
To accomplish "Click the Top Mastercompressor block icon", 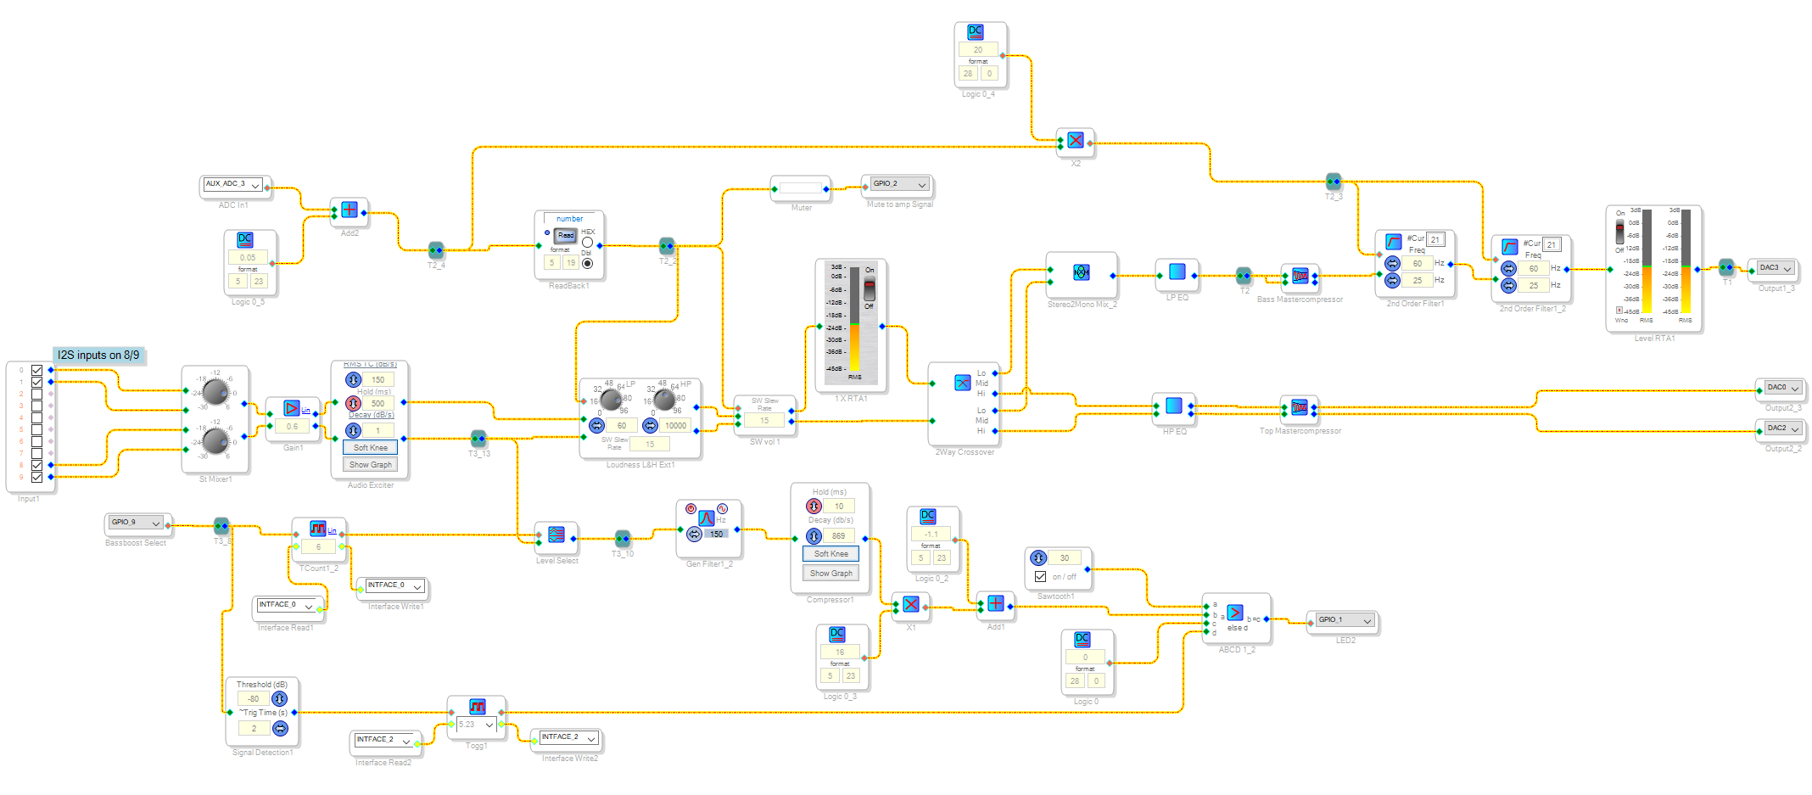I will click(x=1299, y=407).
